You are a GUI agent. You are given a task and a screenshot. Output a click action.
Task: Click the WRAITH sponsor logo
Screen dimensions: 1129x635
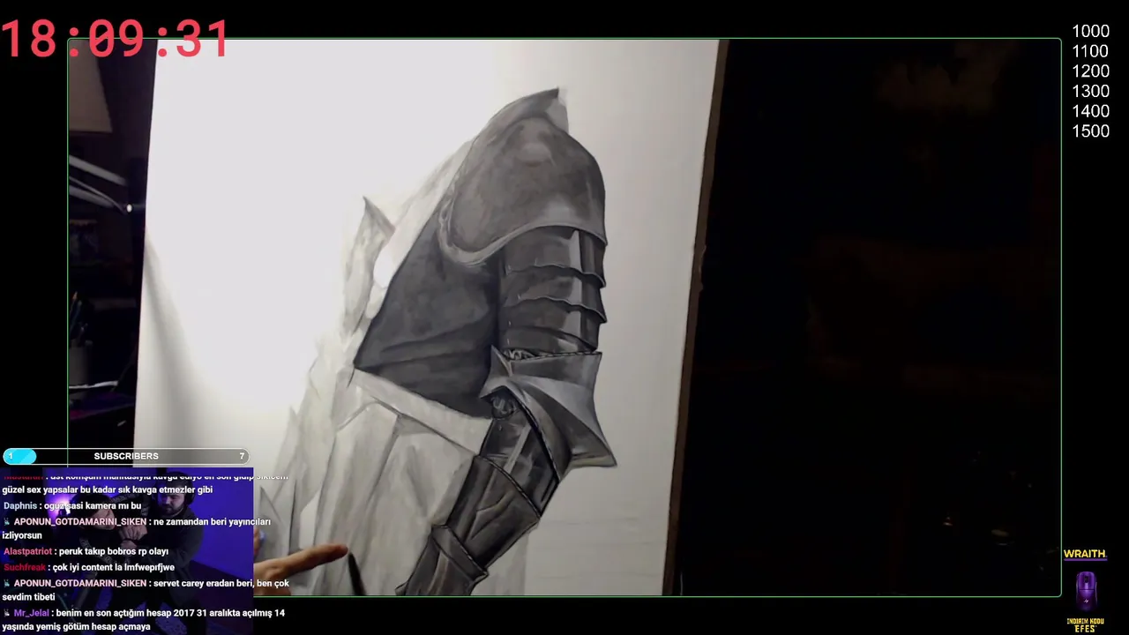(x=1084, y=554)
